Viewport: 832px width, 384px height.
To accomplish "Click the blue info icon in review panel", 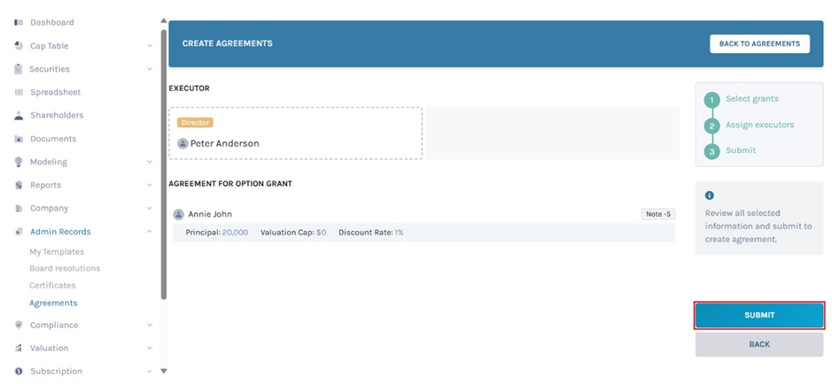I will (709, 196).
